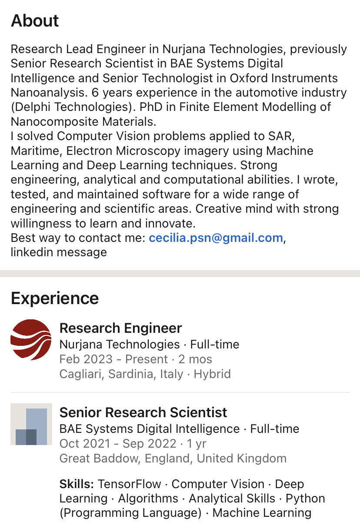The height and width of the screenshot is (529, 360).
Task: Tap the BAE Systems placeholder company logo
Action: click(x=31, y=424)
